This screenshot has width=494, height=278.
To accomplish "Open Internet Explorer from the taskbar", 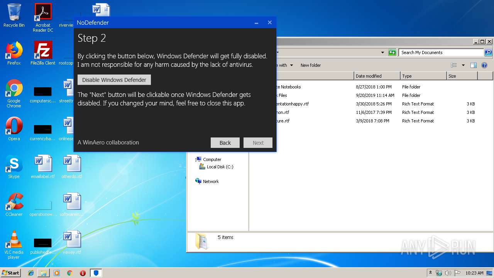I will click(31, 273).
